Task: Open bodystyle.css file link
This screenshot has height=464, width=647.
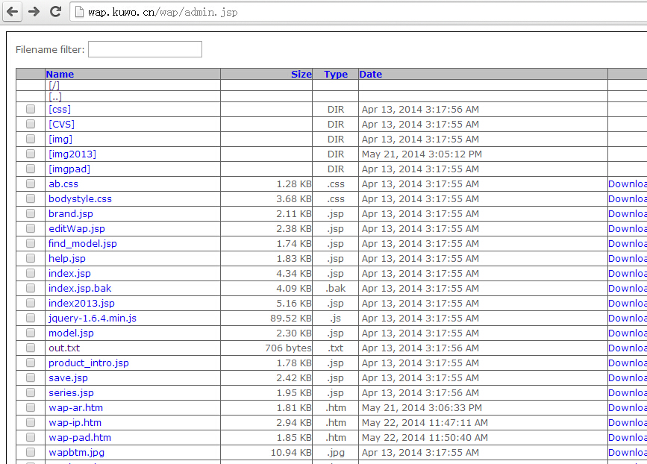Action: tap(80, 198)
